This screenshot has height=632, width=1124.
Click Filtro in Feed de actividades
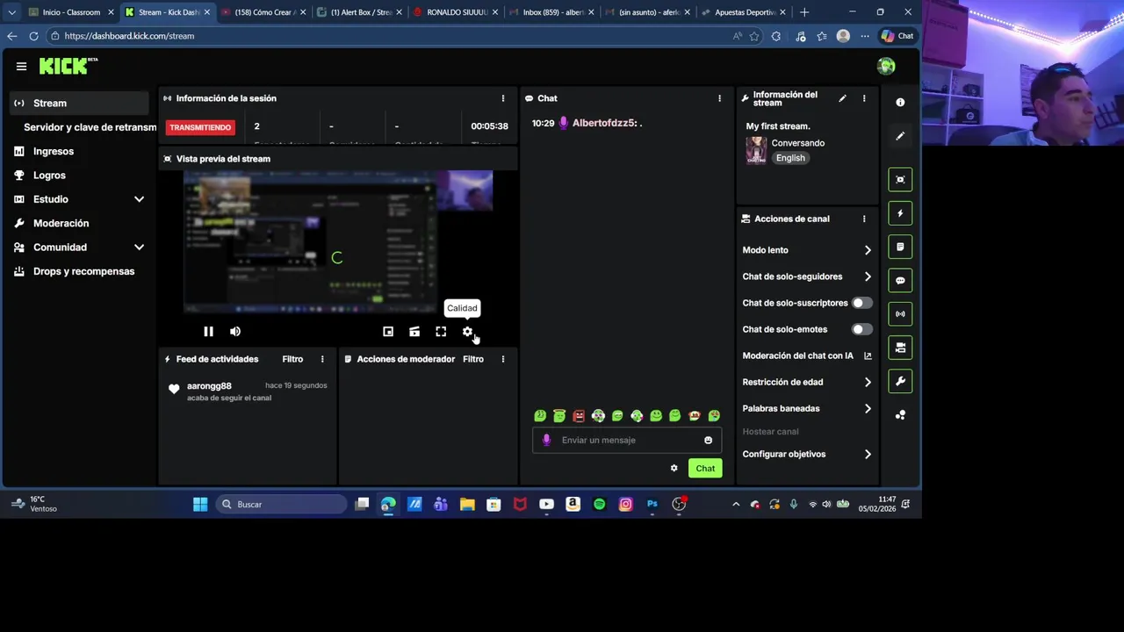[292, 359]
